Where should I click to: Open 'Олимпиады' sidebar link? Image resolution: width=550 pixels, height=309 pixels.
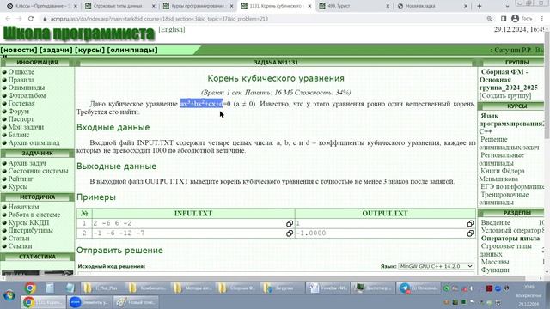(27, 88)
